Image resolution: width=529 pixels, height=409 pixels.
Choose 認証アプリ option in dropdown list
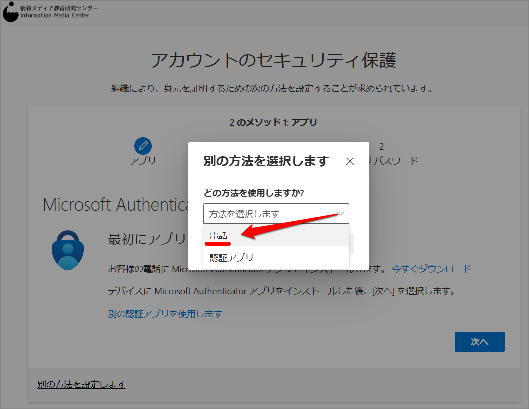click(x=276, y=257)
